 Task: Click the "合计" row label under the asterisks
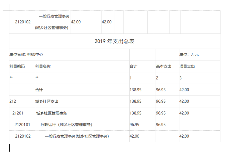(x=39, y=90)
